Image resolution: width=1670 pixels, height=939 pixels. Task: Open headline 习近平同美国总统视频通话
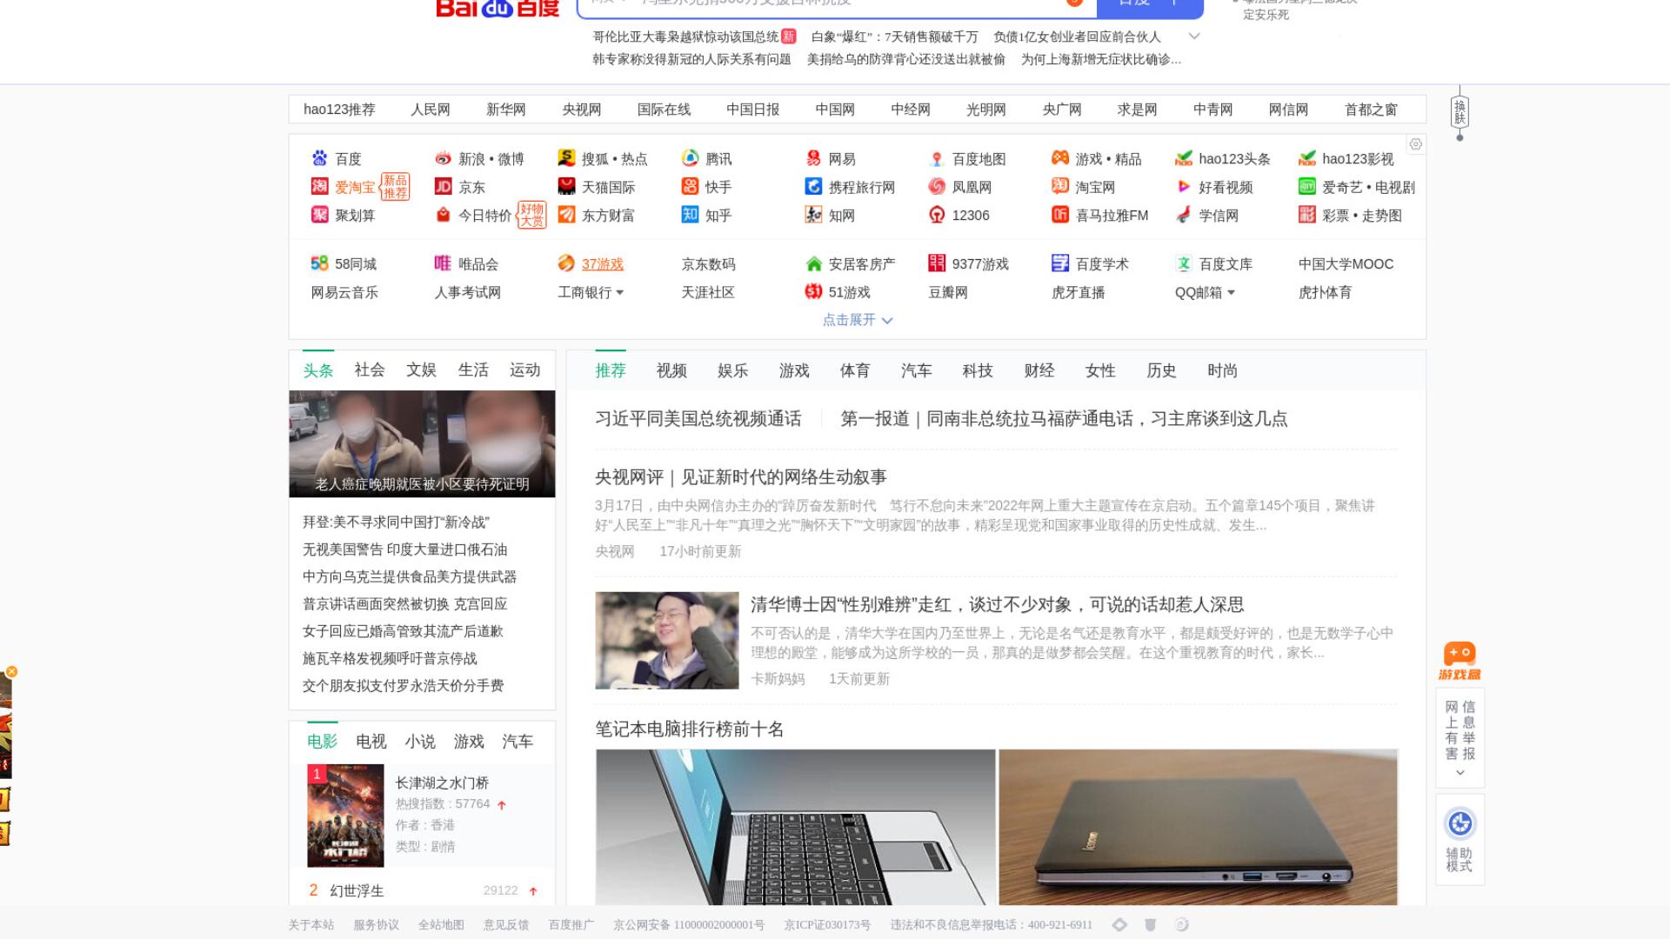[x=698, y=418]
